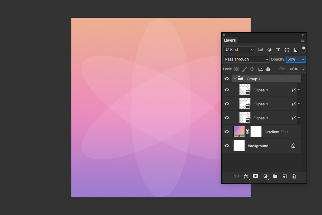Select the Group 1 layer name
This screenshot has width=322, height=215.
(254, 79)
